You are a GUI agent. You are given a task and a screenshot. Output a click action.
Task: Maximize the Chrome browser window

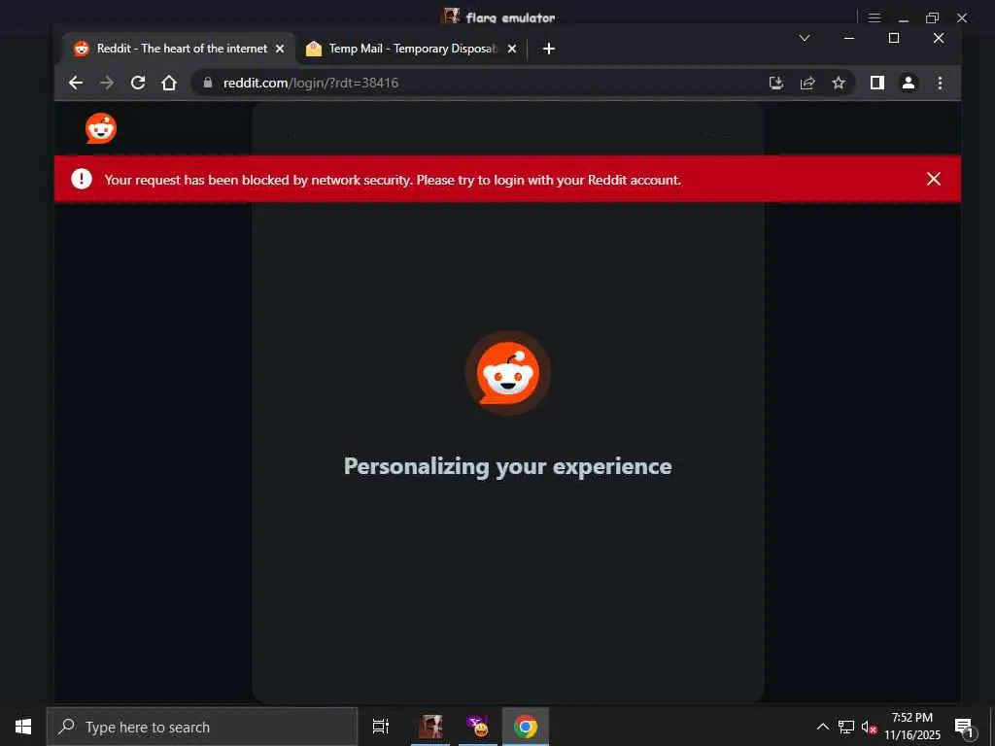[894, 38]
